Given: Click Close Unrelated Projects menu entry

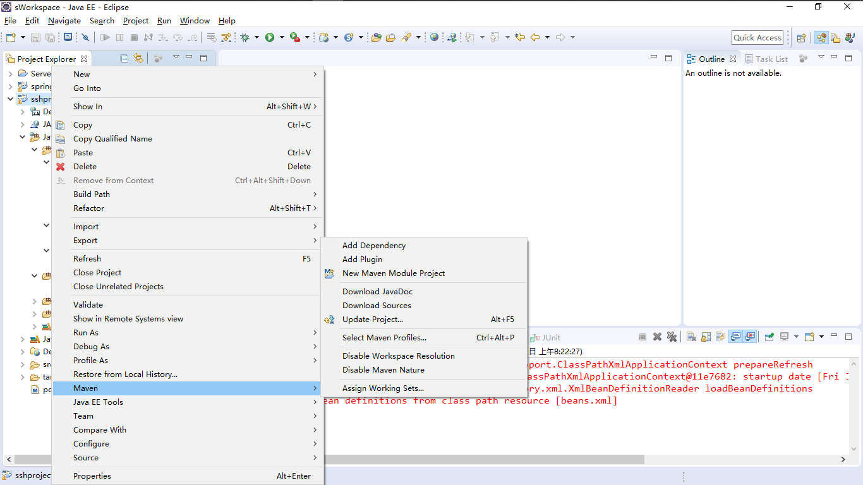Looking at the screenshot, I should (x=188, y=286).
